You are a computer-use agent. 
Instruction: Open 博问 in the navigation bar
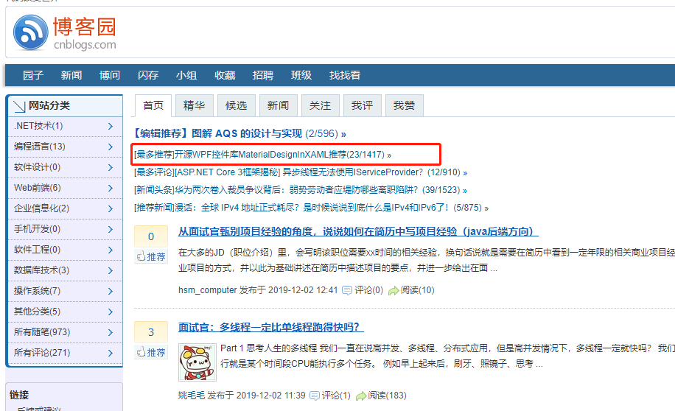pos(110,75)
